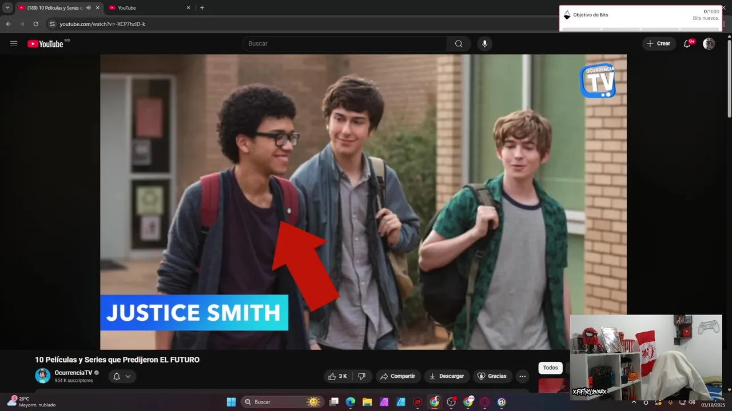Open the Windows Start menu

(x=231, y=402)
